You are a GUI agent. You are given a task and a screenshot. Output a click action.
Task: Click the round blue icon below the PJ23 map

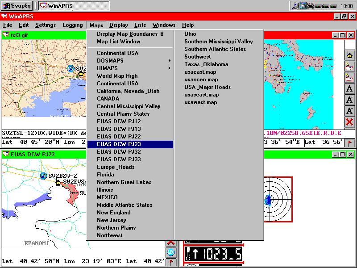click(x=171, y=252)
